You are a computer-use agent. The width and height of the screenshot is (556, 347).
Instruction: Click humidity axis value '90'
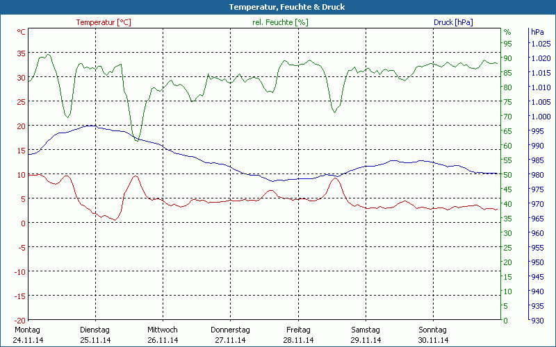tap(508, 58)
